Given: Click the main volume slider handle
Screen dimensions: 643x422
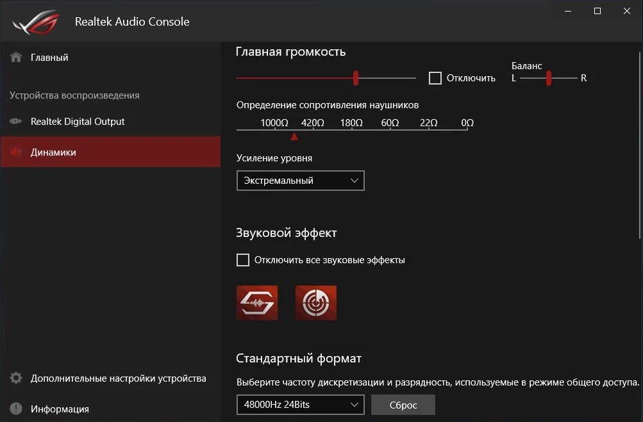Looking at the screenshot, I should (x=356, y=78).
